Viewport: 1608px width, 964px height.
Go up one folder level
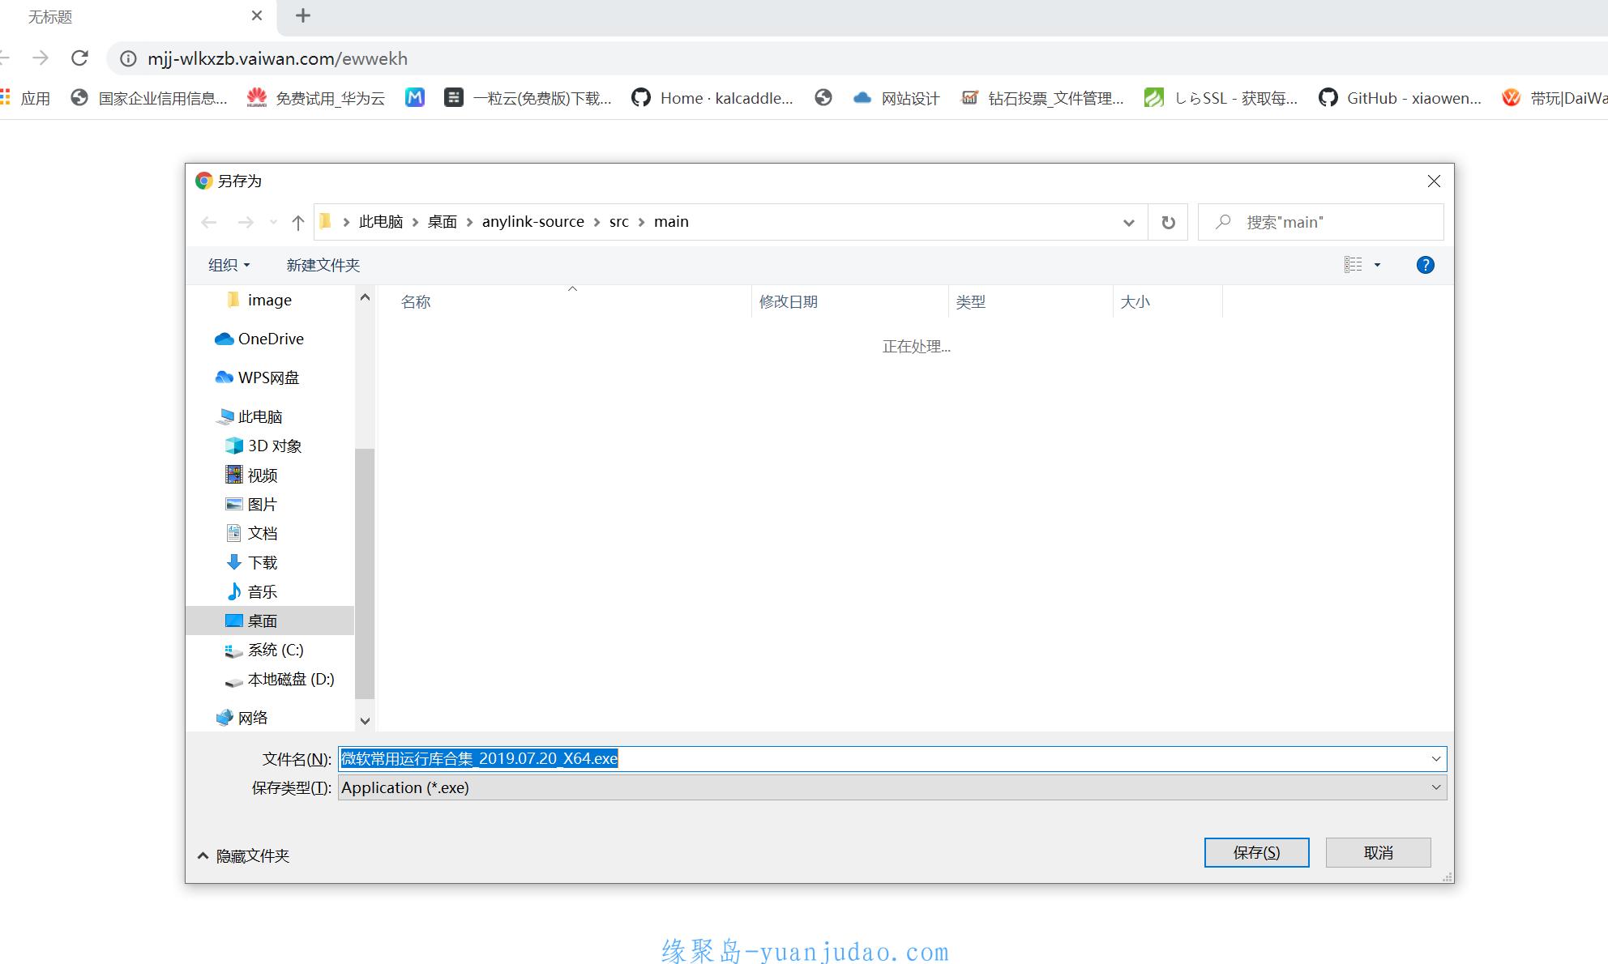(x=298, y=222)
